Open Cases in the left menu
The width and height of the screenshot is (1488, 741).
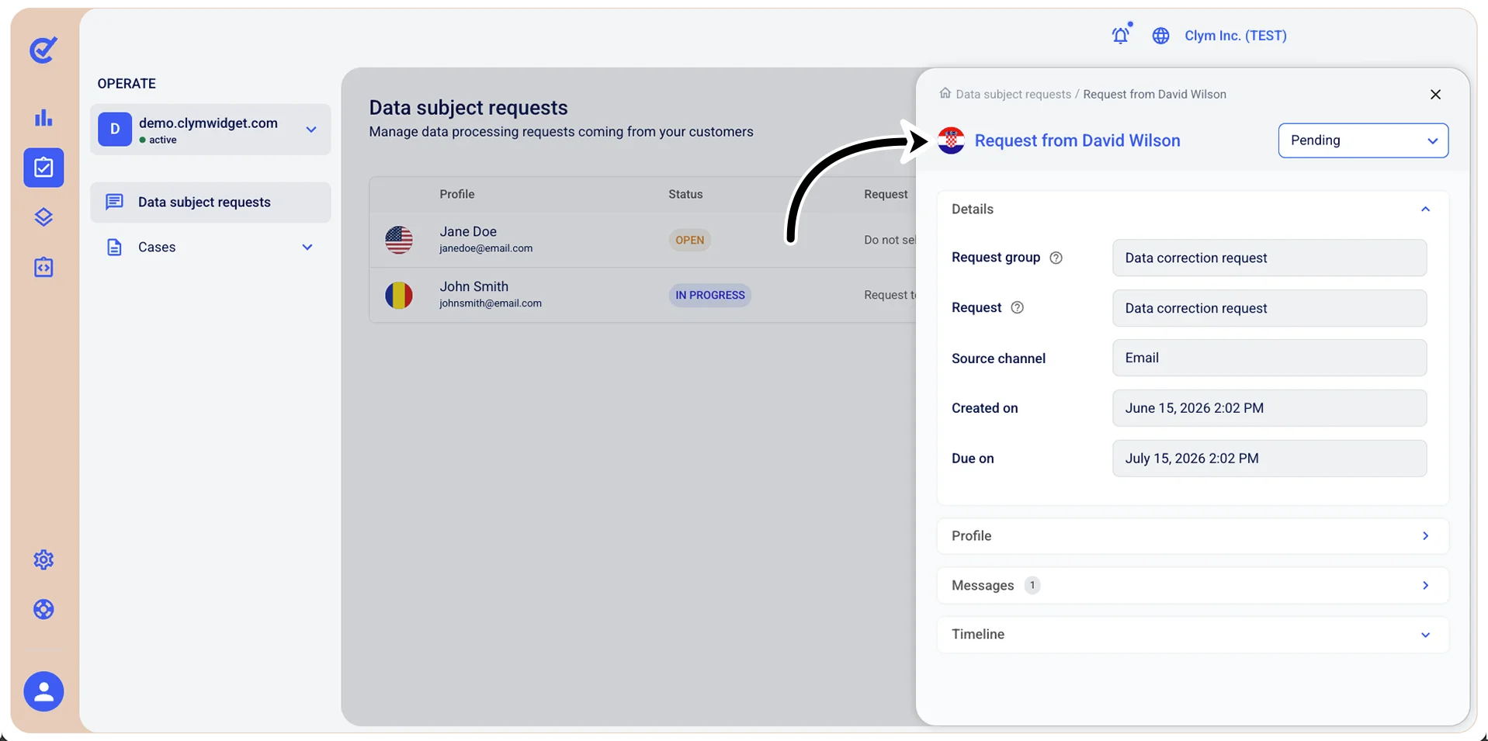point(210,247)
